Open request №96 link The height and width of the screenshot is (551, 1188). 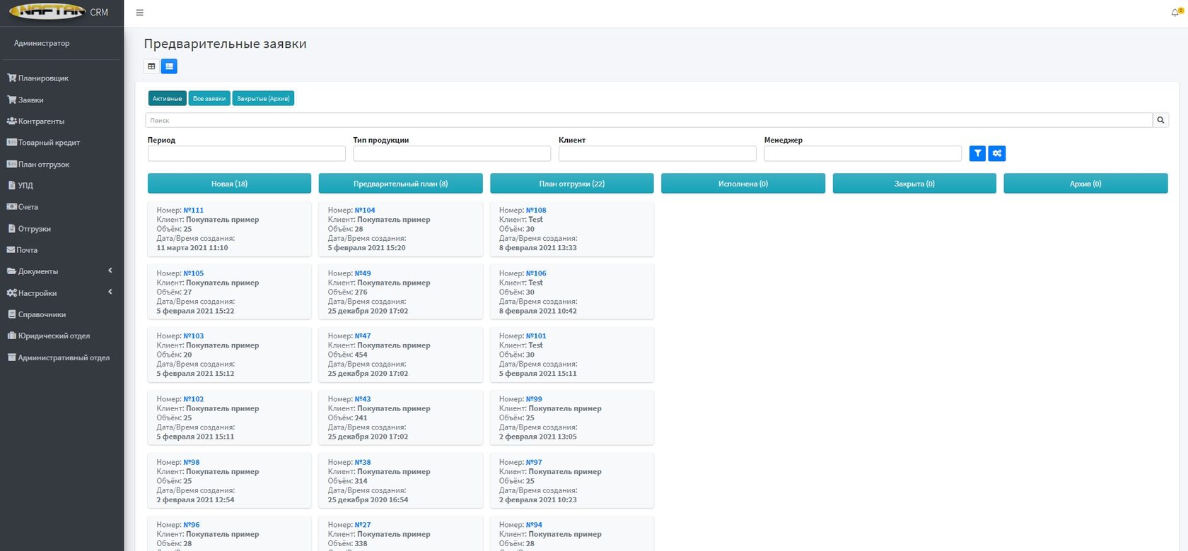click(x=191, y=525)
